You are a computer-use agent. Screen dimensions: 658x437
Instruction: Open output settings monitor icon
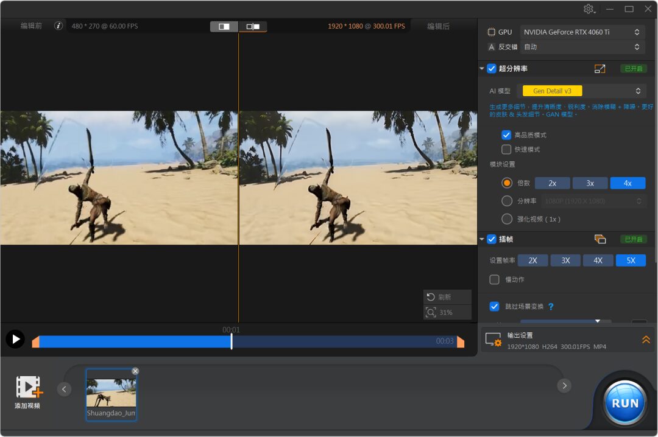[x=493, y=339]
